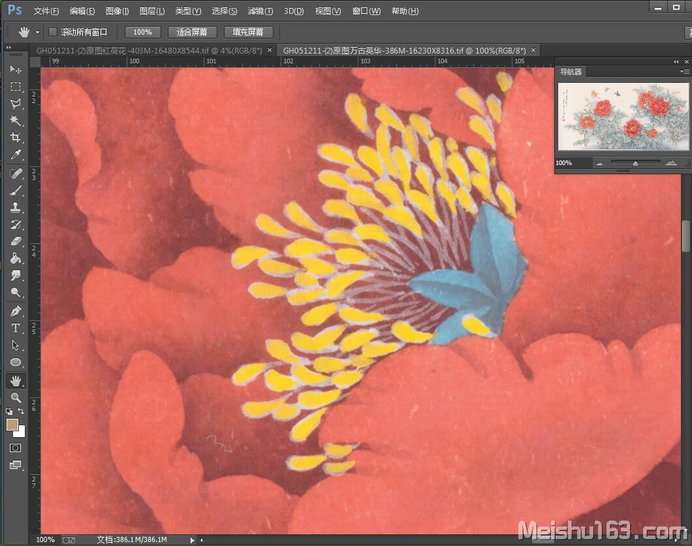
Task: Select the Ellipse shape tool
Action: [x=16, y=362]
